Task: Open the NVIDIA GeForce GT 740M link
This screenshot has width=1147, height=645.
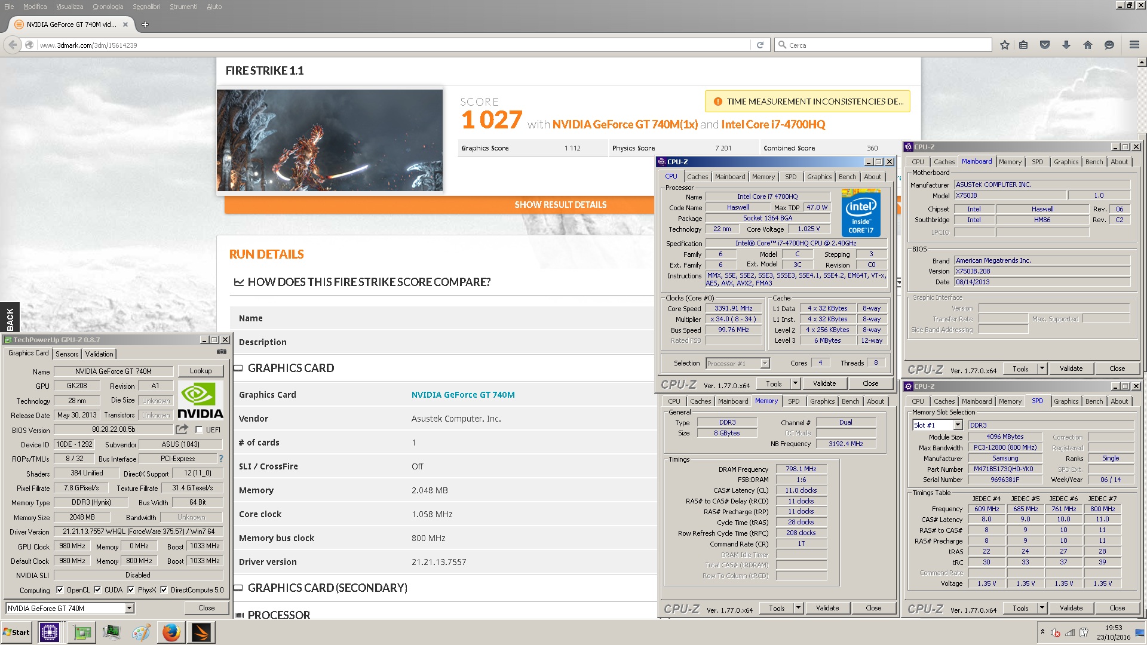Action: tap(463, 395)
